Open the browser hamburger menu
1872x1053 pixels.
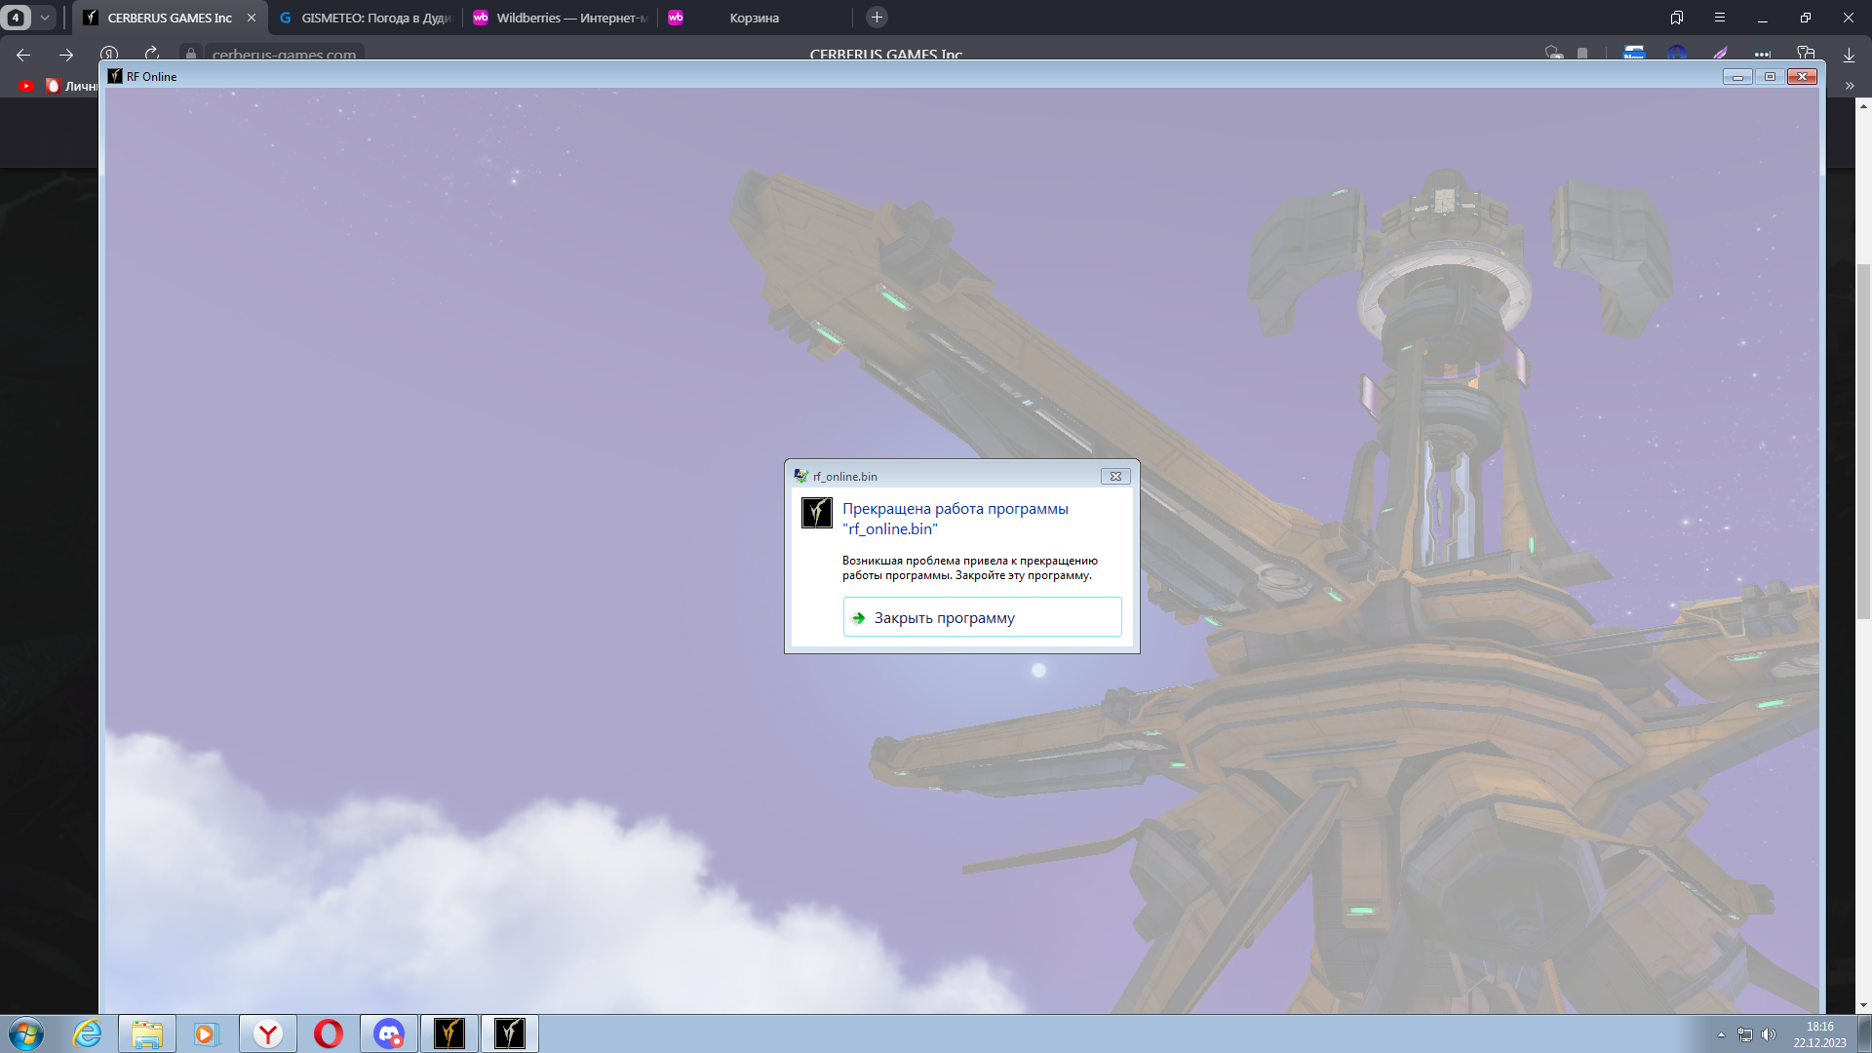pyautogui.click(x=1720, y=18)
